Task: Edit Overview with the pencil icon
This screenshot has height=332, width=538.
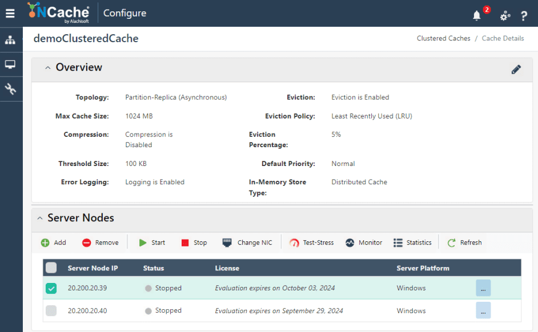Action: [x=516, y=70]
